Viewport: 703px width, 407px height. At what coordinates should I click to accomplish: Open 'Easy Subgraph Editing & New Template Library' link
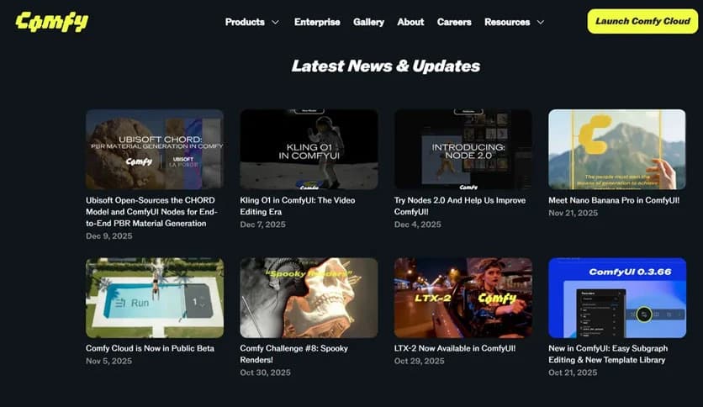(608, 354)
